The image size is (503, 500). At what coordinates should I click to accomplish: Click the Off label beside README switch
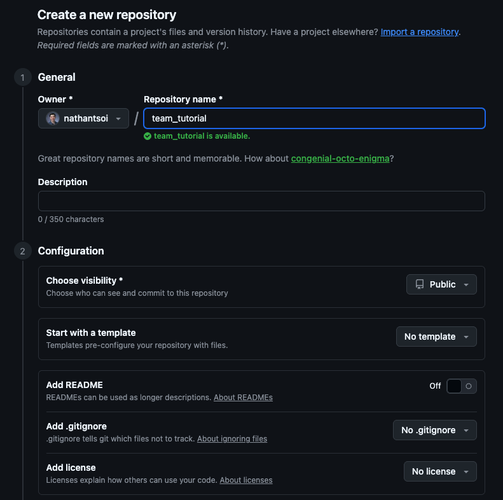(x=435, y=386)
